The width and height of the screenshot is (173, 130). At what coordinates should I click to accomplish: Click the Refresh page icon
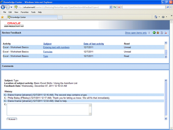[x=115, y=7]
